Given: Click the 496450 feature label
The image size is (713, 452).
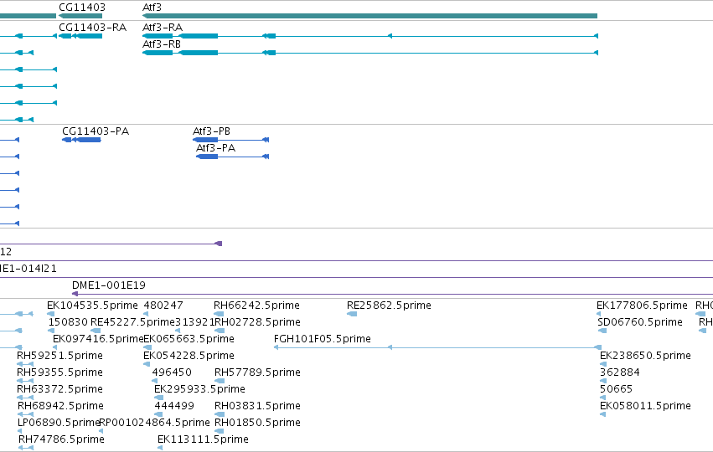Looking at the screenshot, I should [x=172, y=372].
